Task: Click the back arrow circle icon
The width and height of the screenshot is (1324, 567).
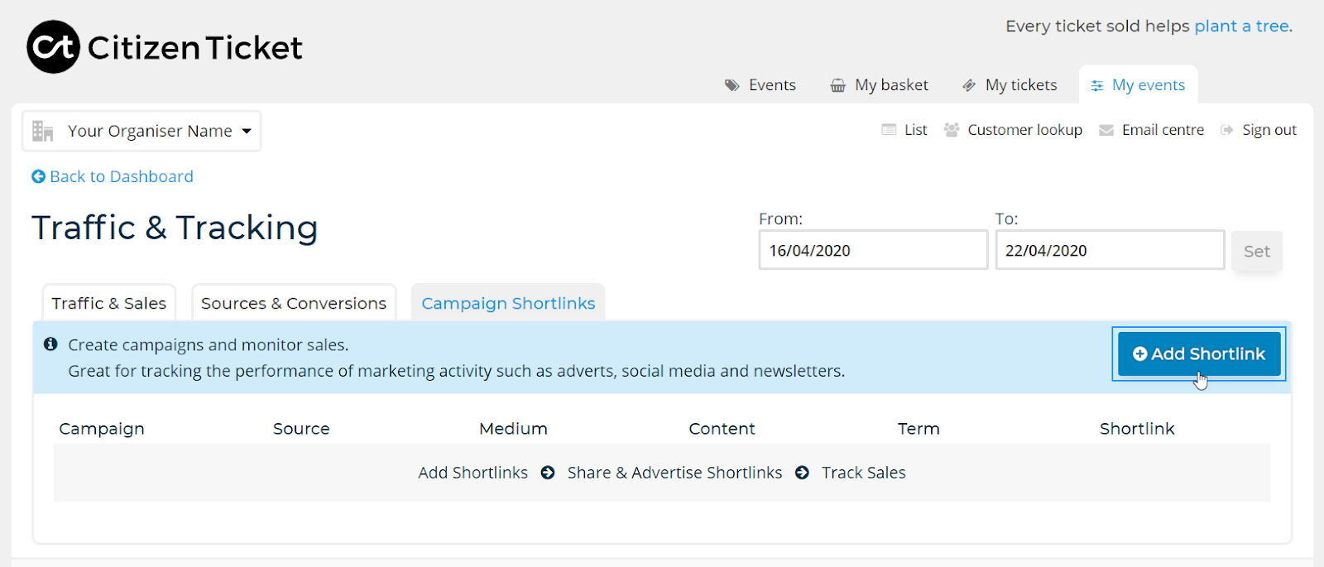Action: tap(38, 176)
